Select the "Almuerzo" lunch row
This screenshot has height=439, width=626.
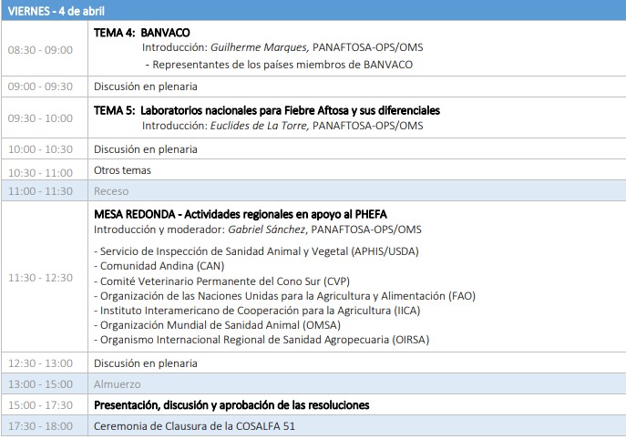[116, 383]
